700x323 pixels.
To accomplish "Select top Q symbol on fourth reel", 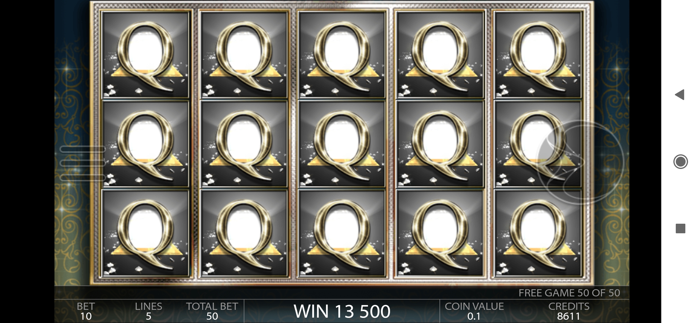I will click(x=440, y=55).
